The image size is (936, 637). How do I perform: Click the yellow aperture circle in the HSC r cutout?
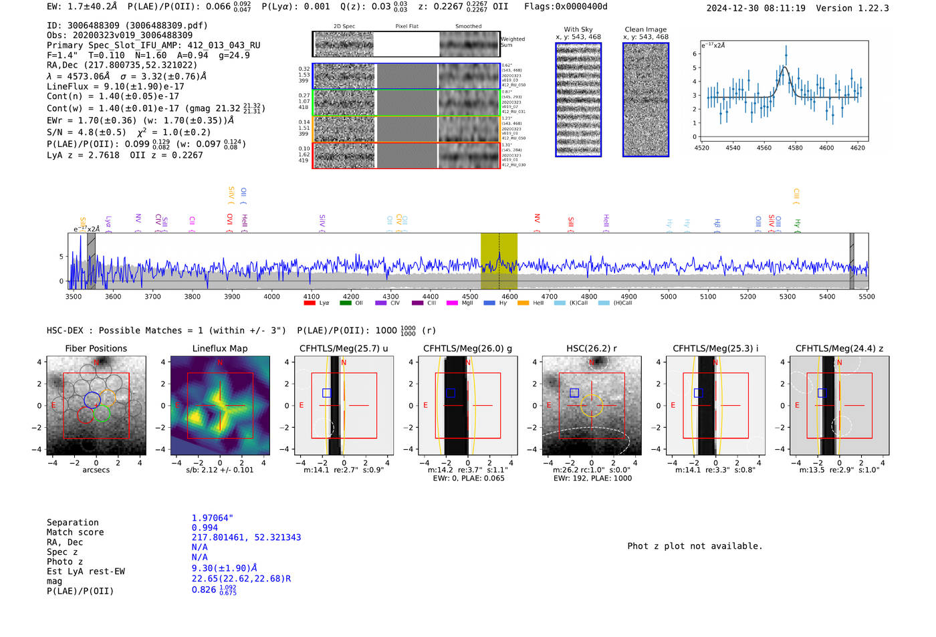coord(592,406)
